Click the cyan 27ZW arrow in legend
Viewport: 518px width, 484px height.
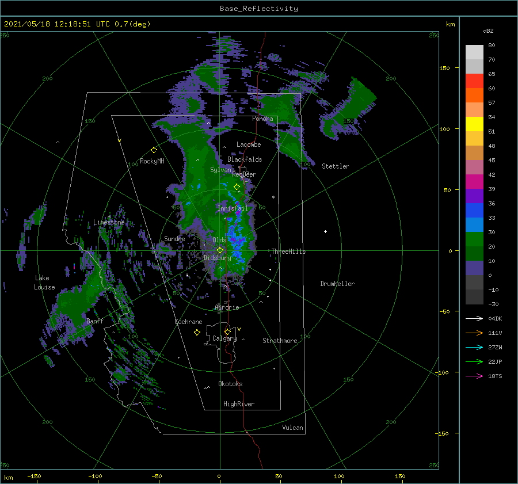[474, 347]
